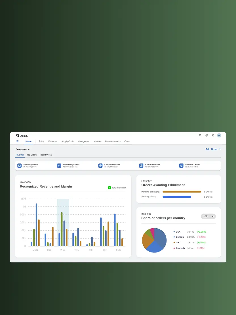Screen dimensions: 236x315
Task: Open the Completed Orders shortcut
Action: click(x=109, y=165)
